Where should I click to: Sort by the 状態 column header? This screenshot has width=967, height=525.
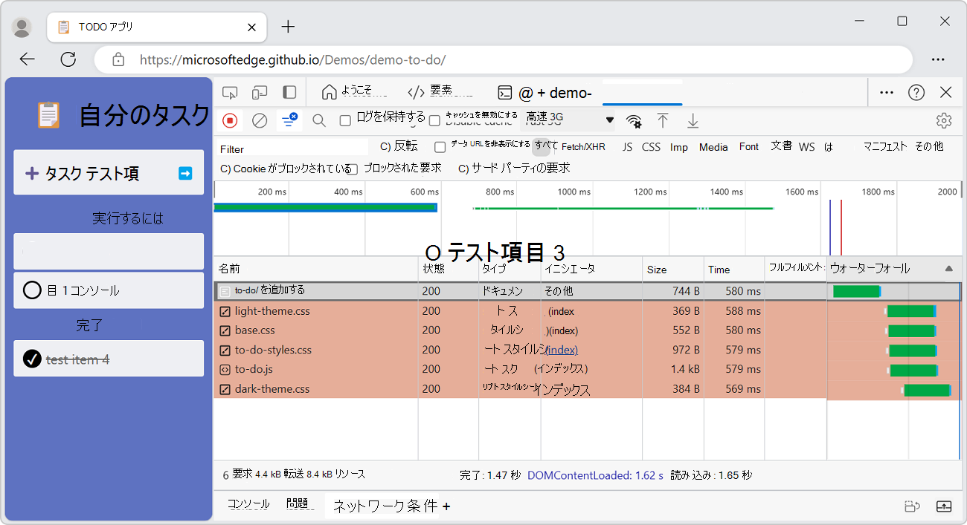click(449, 269)
